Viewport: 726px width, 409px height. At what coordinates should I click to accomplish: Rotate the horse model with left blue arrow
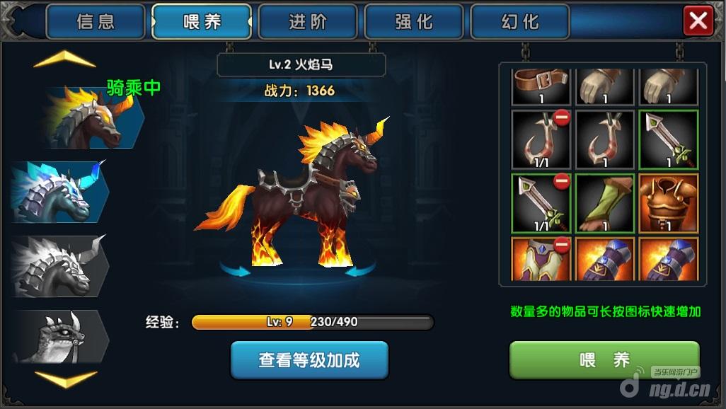click(236, 270)
